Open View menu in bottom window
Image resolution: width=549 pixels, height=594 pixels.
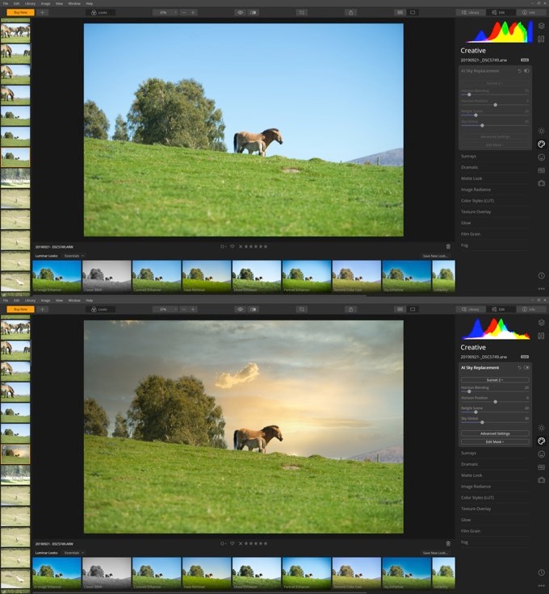click(59, 300)
